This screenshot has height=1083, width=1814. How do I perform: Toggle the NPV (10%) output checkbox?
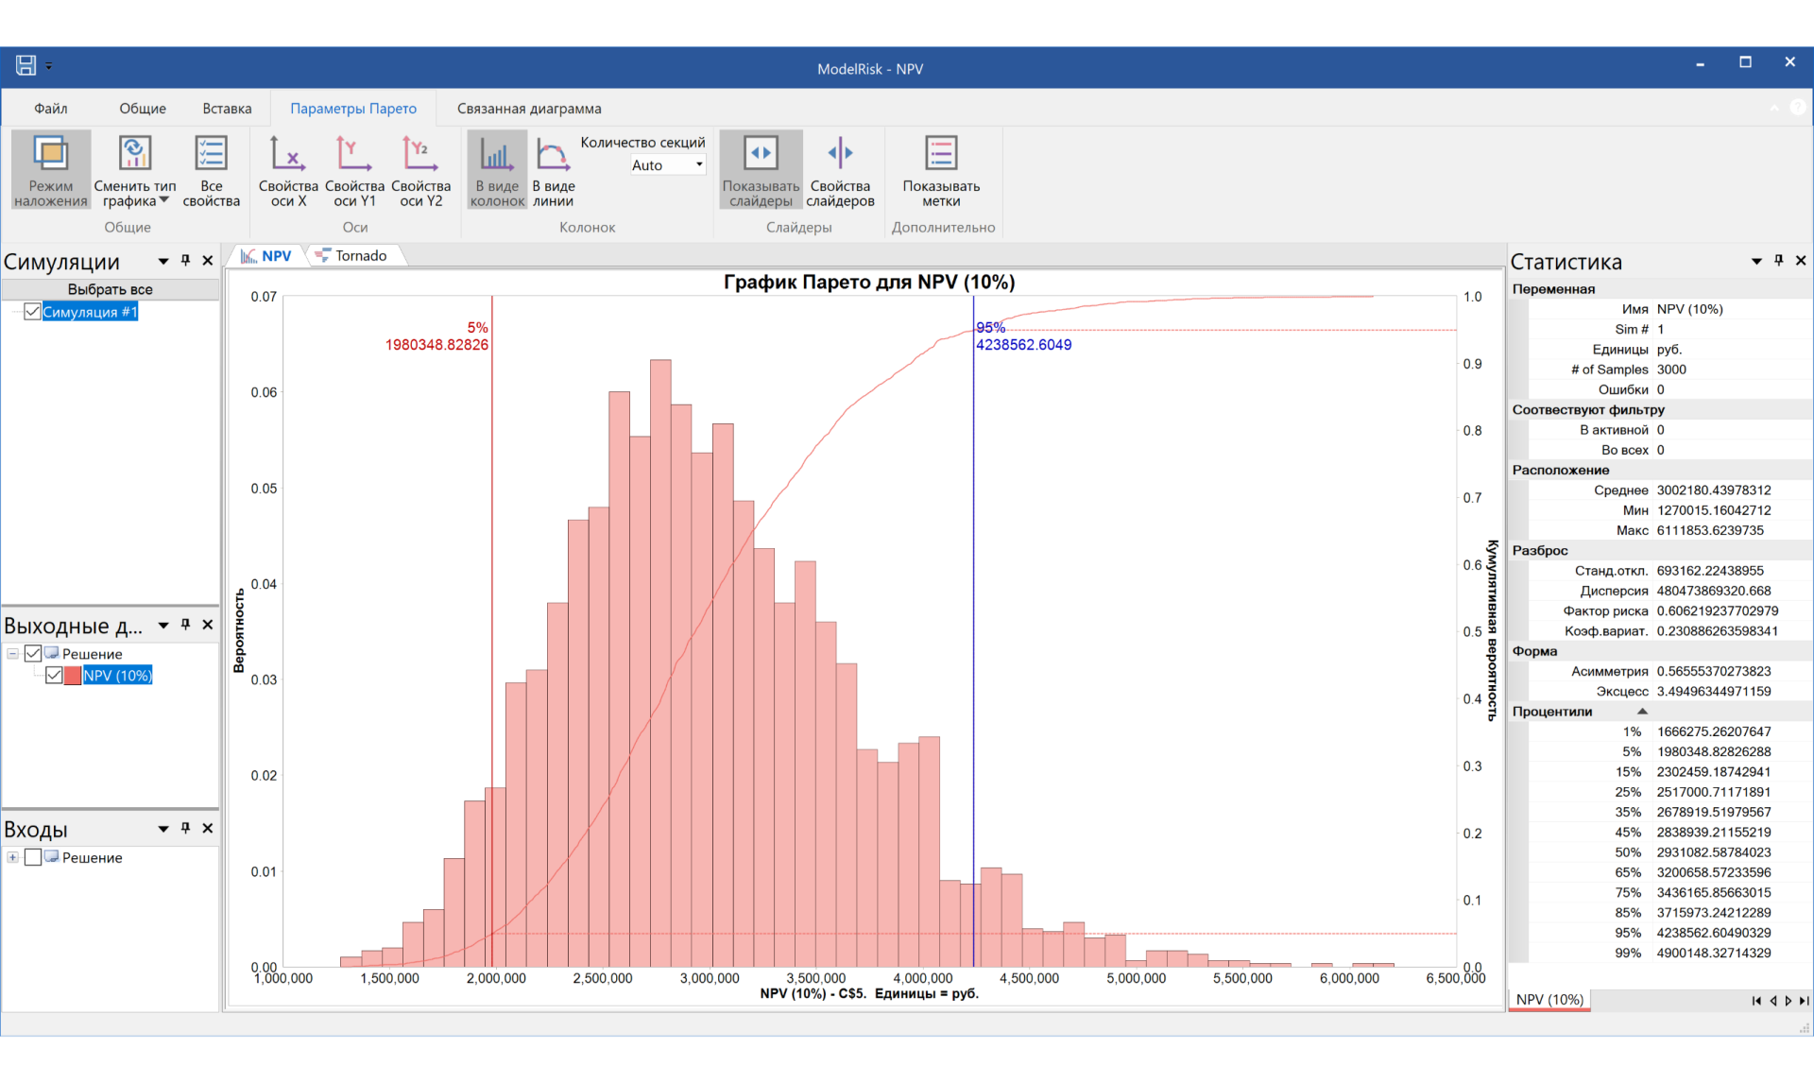click(54, 675)
